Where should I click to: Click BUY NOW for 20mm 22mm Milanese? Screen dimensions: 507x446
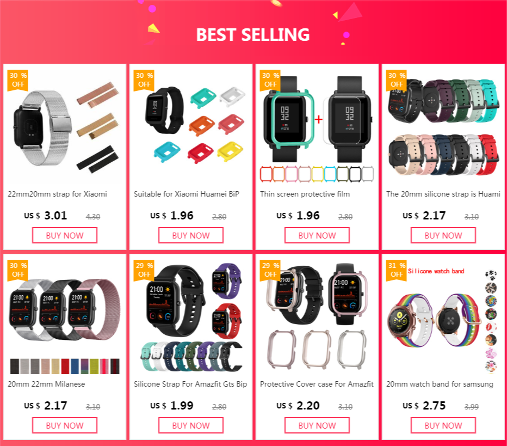point(65,425)
